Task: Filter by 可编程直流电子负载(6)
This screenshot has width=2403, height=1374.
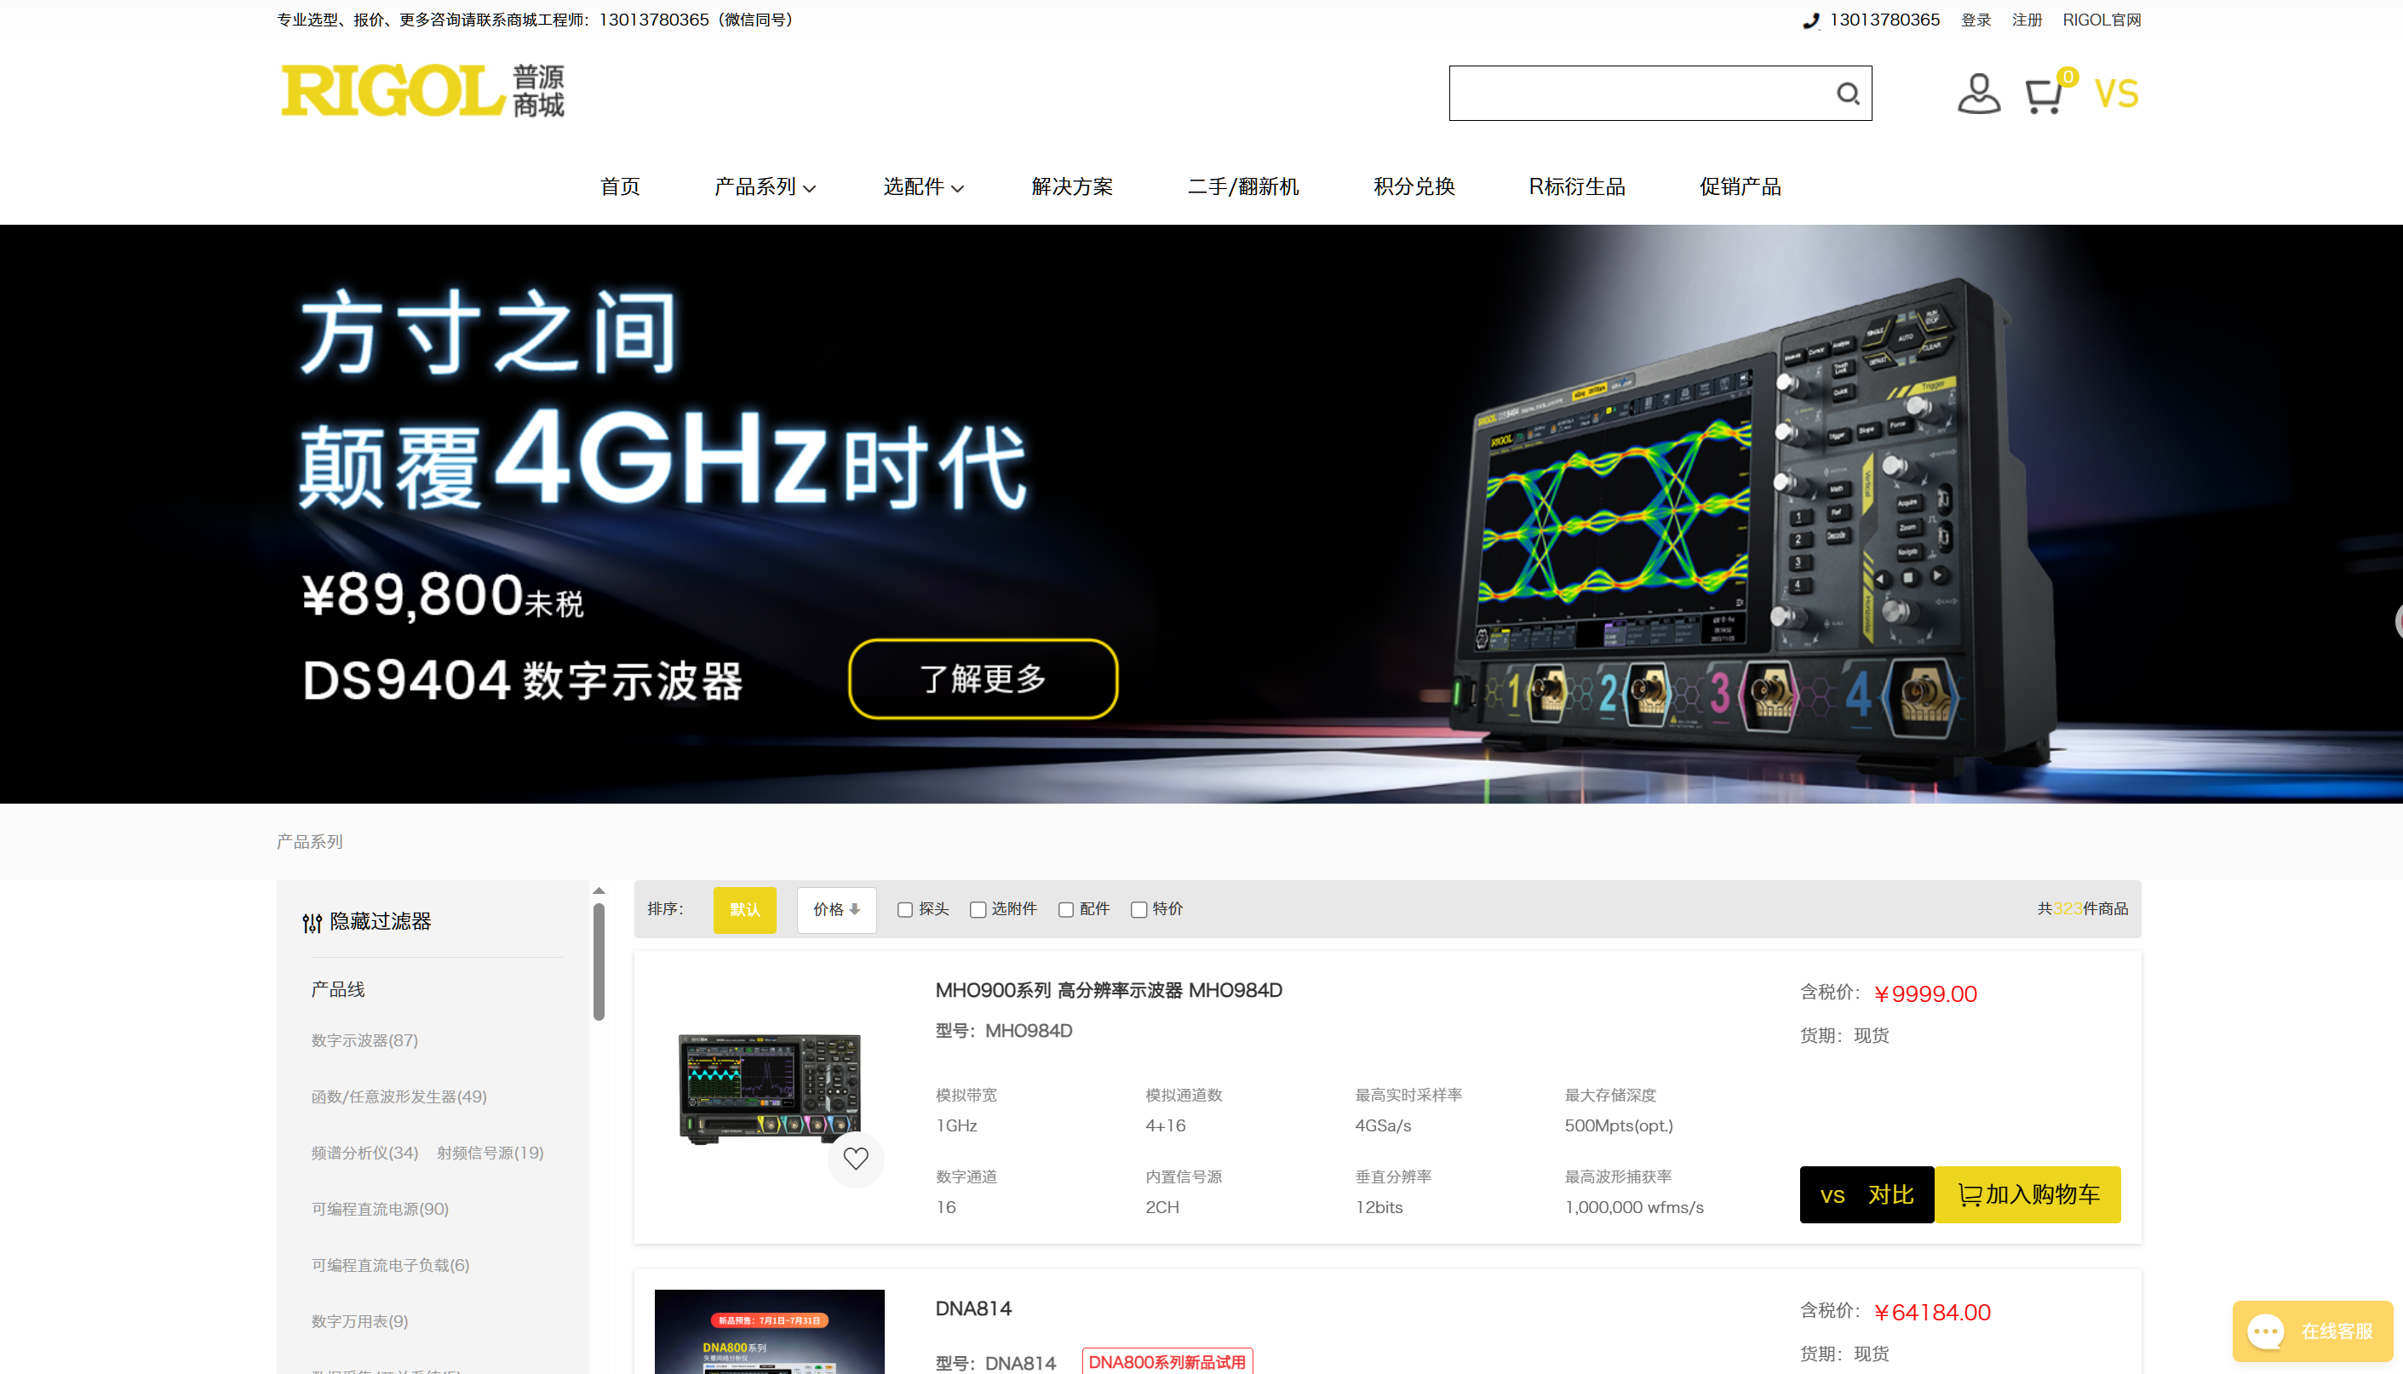Action: pos(391,1266)
